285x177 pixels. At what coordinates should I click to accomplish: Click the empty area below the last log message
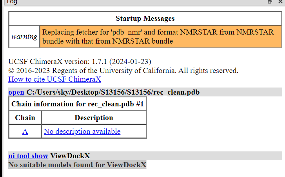(x=145, y=173)
